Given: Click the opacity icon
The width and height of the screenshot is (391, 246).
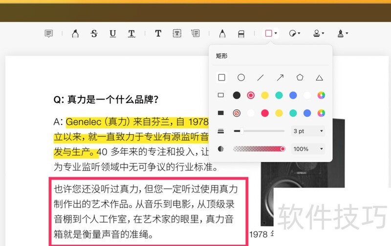Looking at the screenshot, I should pos(221,149).
